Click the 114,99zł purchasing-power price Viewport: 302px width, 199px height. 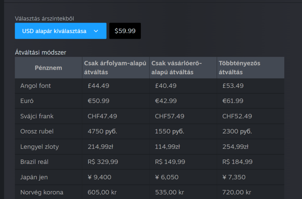pos(168,147)
